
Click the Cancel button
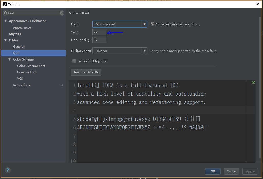(x=231, y=171)
